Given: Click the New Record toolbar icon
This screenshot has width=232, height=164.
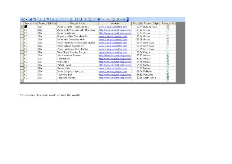Looking at the screenshot, I should (x=104, y=19).
